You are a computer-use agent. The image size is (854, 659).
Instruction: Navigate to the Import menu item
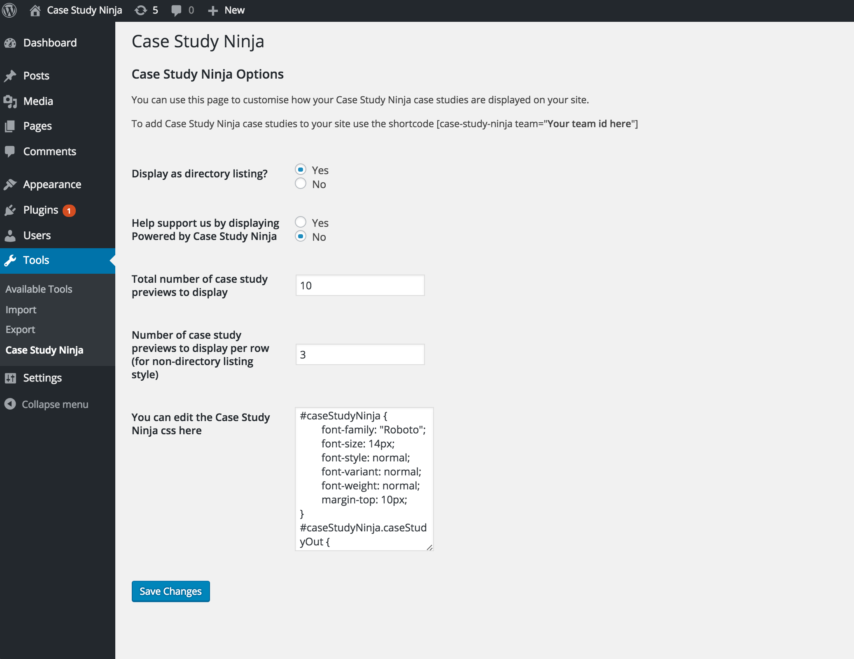(x=20, y=309)
